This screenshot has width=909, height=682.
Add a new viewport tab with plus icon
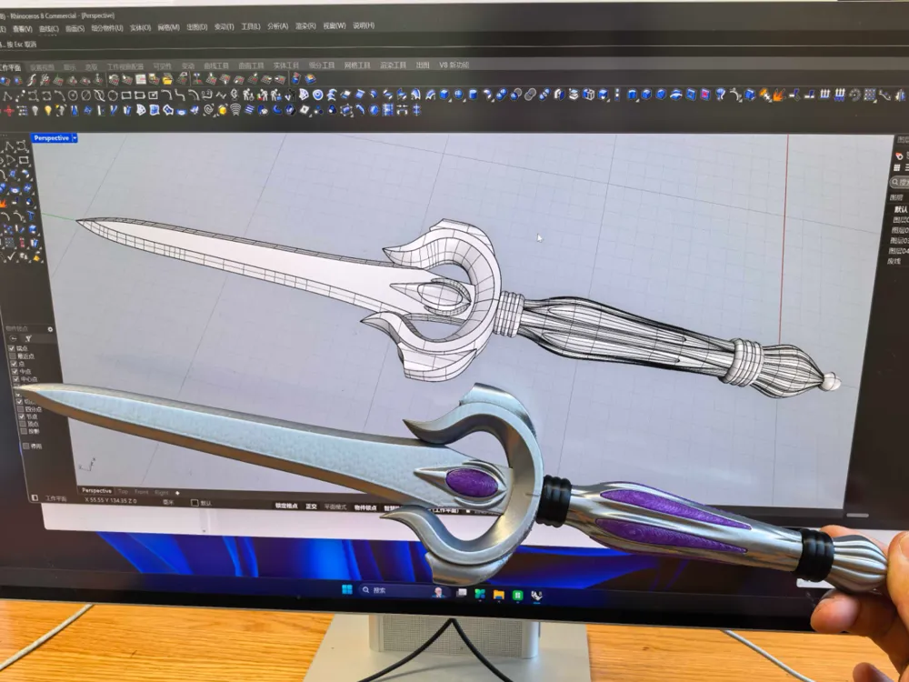pyautogui.click(x=177, y=493)
